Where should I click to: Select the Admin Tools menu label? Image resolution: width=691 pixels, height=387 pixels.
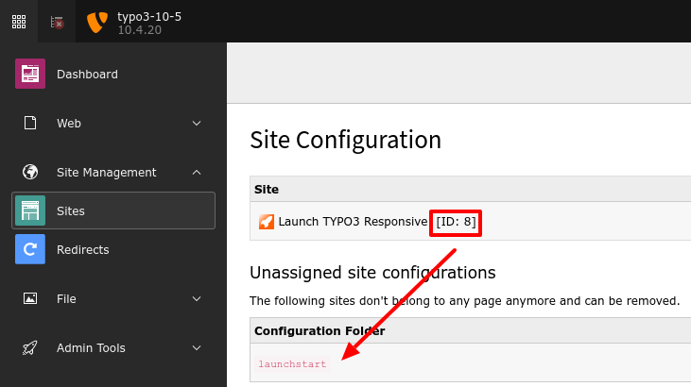[91, 347]
